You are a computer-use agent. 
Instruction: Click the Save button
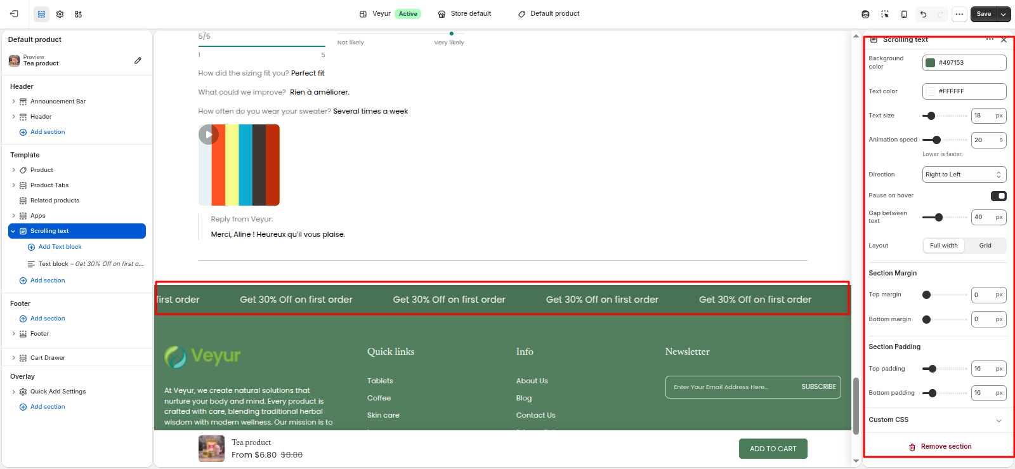tap(984, 14)
